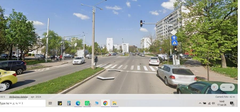The image size is (240, 112).
Task: Show hidden system tray icons
Action: (x=200, y=103)
